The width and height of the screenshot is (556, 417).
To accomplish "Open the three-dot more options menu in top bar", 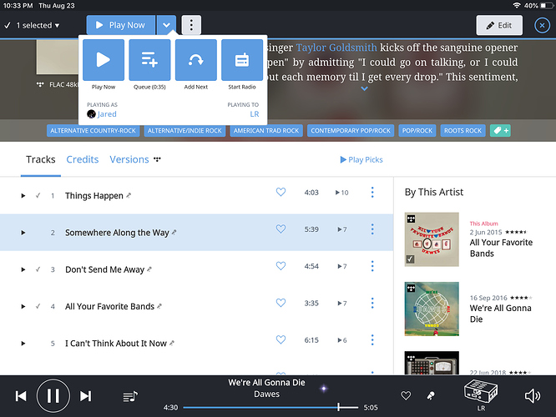I will coord(191,25).
